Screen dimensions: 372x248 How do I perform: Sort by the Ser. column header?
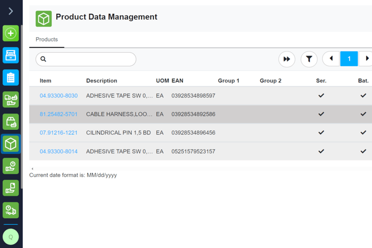[x=321, y=81]
